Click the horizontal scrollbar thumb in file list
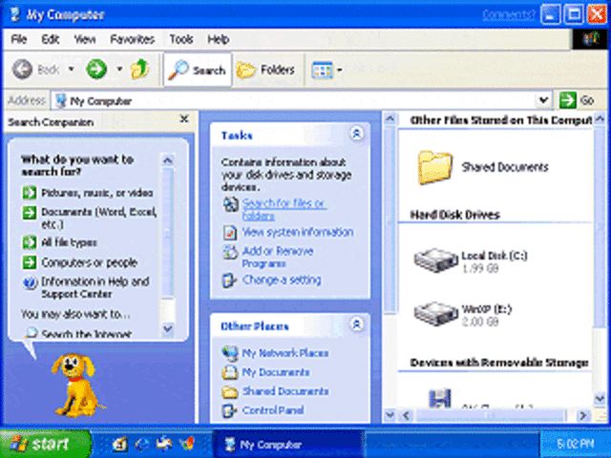This screenshot has height=458, width=611. click(x=491, y=415)
